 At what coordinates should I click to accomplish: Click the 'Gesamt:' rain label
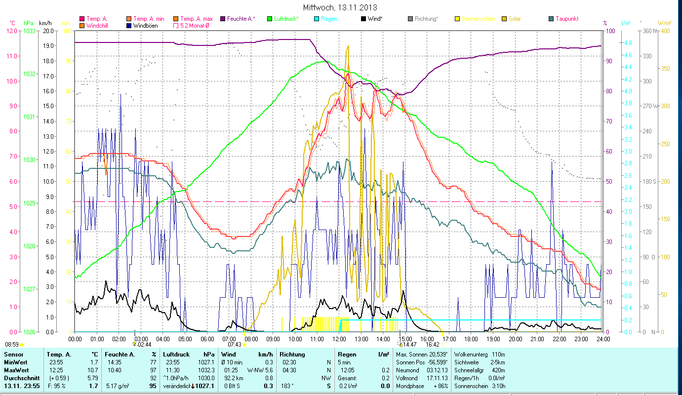point(347,378)
